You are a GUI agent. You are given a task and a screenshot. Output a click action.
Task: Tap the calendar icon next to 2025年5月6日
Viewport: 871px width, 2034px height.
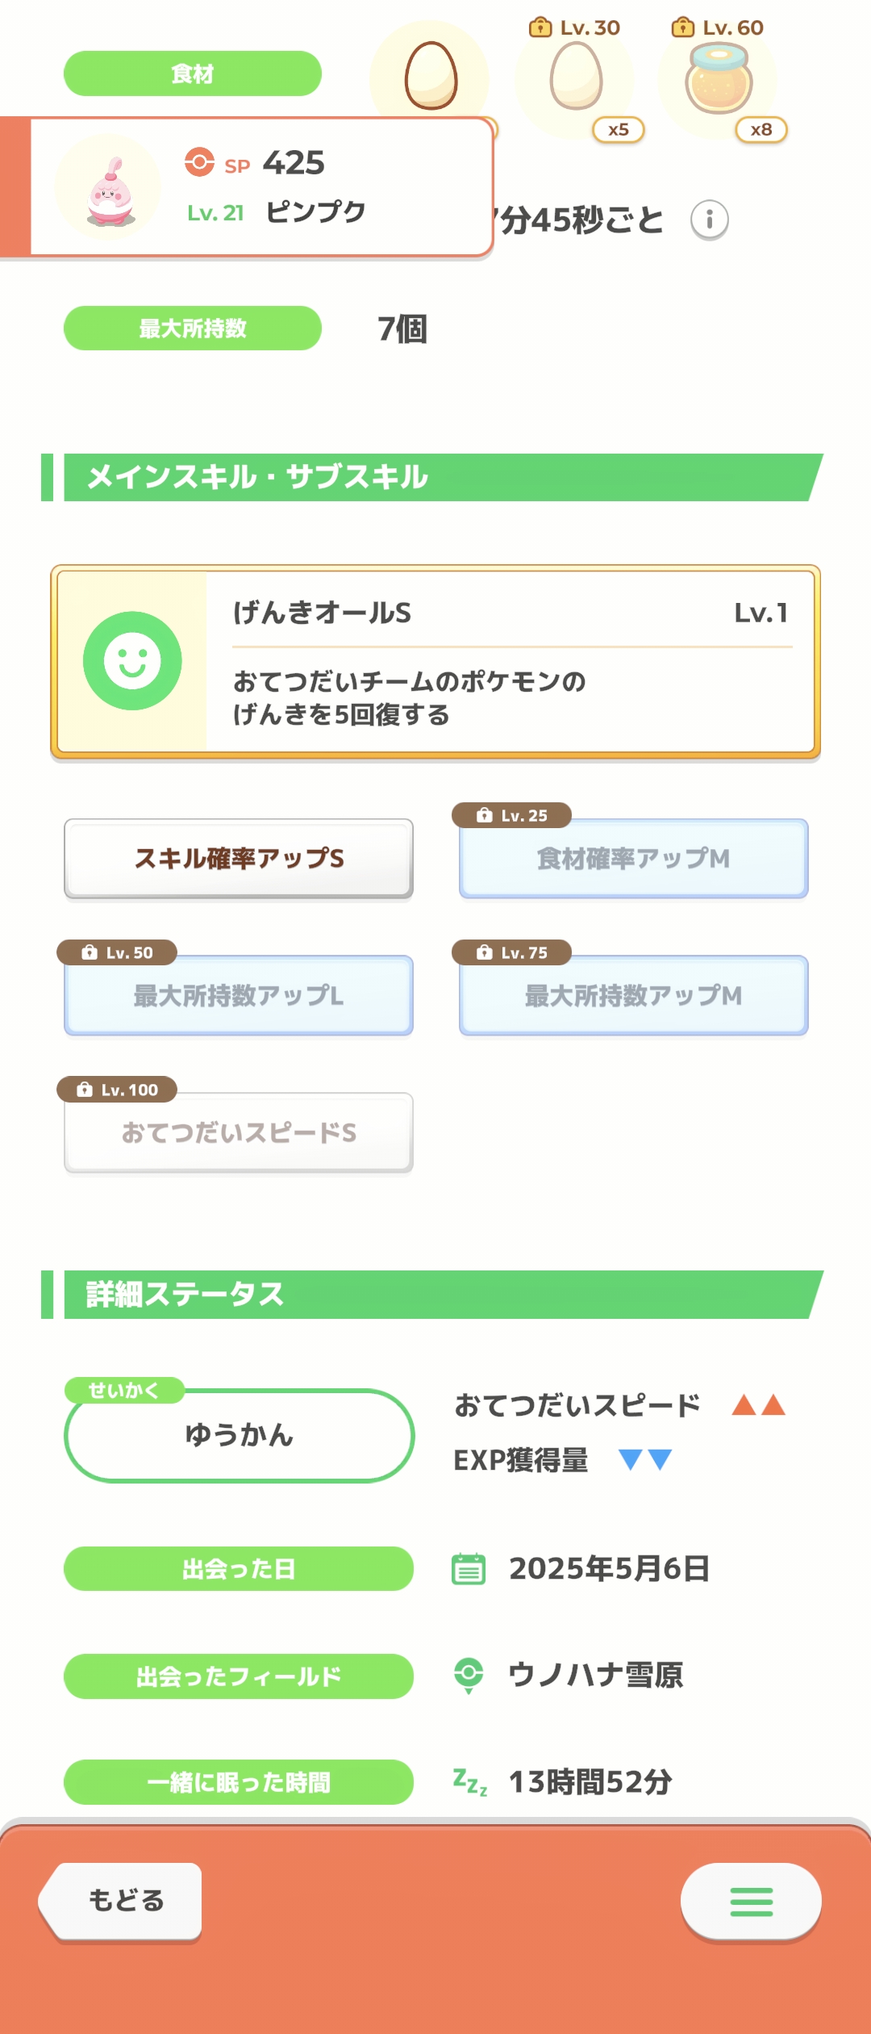469,1568
